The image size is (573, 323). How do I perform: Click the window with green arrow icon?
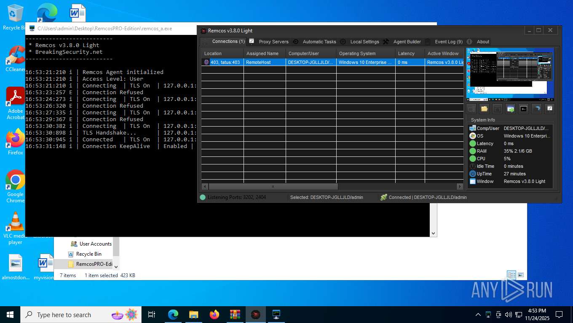[510, 109]
